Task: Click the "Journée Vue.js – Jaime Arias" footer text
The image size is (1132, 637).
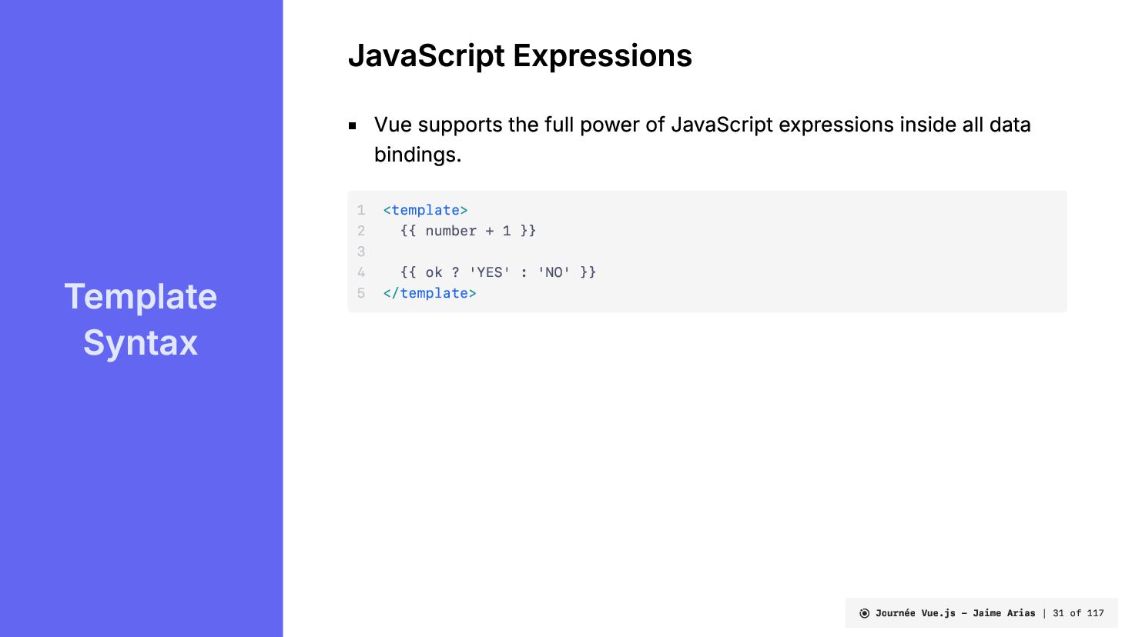Action: [955, 613]
